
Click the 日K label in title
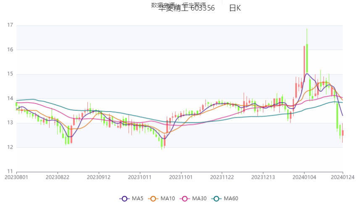point(235,8)
